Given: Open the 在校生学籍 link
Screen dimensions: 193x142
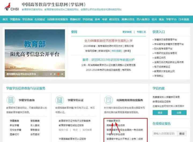Looking at the screenshot, I should [16, 130].
